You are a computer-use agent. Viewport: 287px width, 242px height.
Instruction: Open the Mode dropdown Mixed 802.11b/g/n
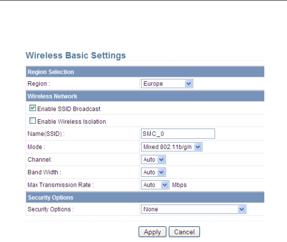(172, 147)
